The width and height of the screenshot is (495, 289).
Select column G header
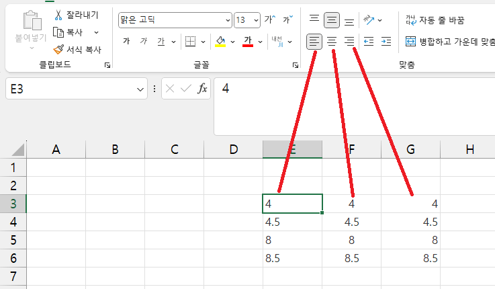410,149
